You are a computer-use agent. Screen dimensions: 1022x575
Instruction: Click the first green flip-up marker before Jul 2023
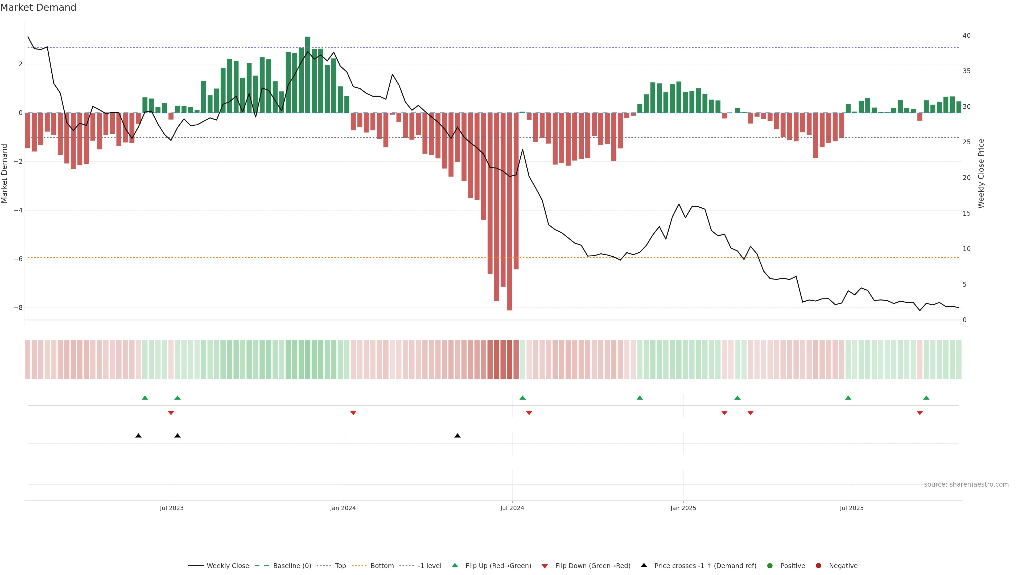click(145, 398)
